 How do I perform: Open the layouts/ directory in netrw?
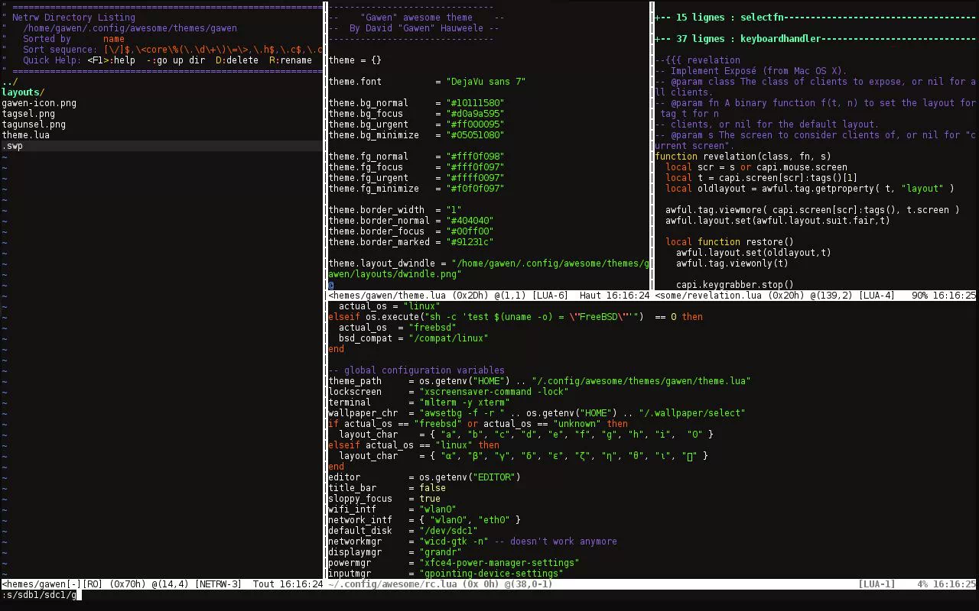(x=23, y=92)
